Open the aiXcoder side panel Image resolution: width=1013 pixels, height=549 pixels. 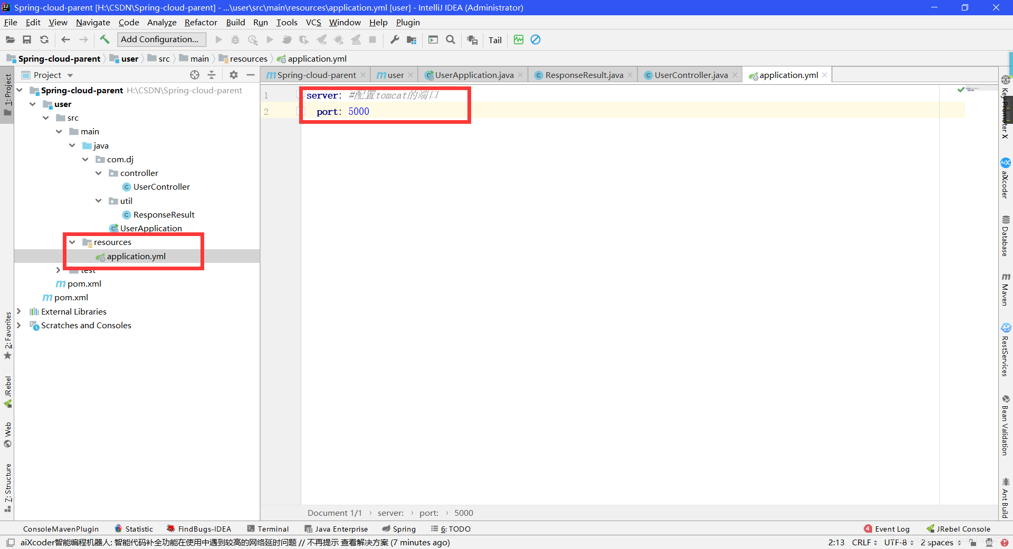1006,178
